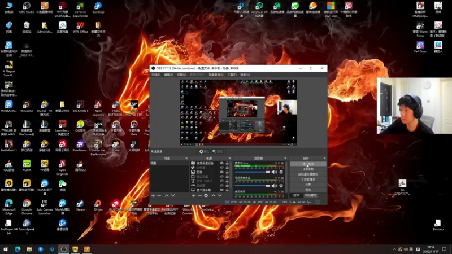Toggle the lock on 游戏源 source

(227, 186)
